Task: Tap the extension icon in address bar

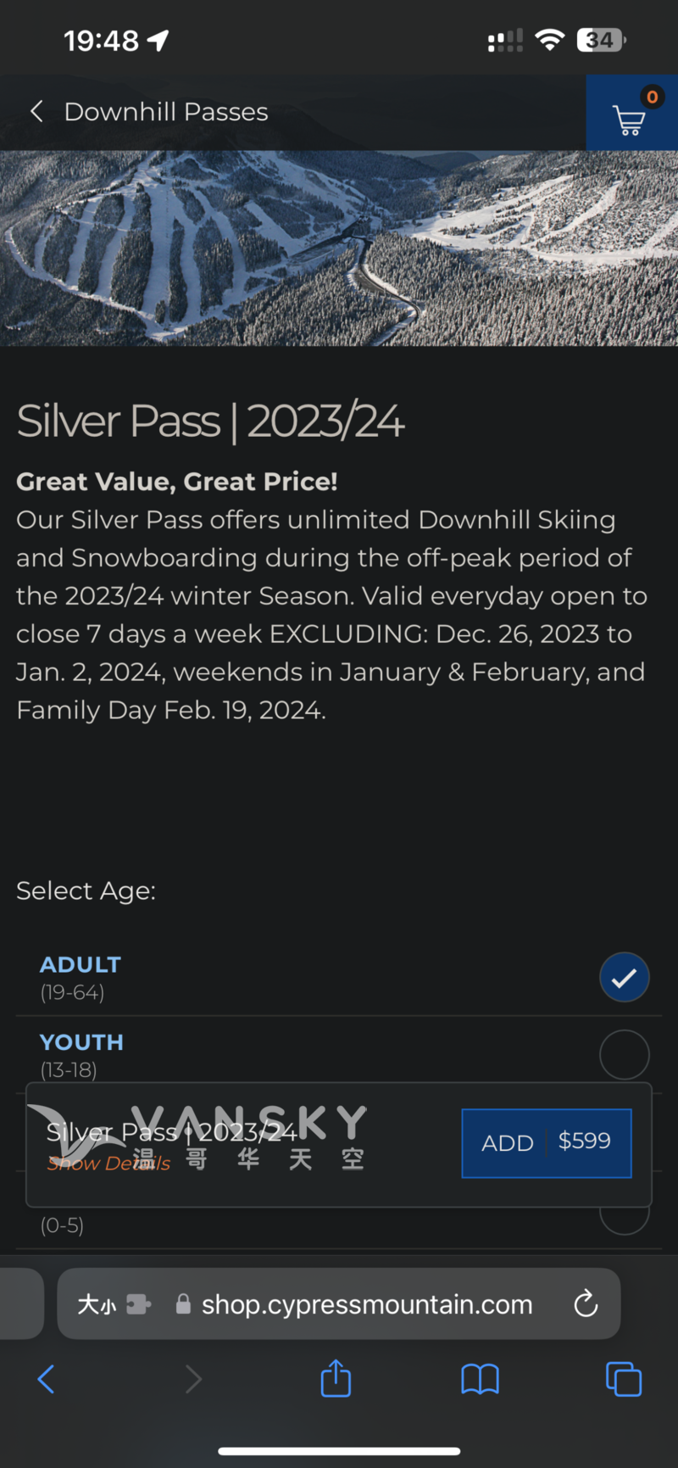Action: (138, 1304)
